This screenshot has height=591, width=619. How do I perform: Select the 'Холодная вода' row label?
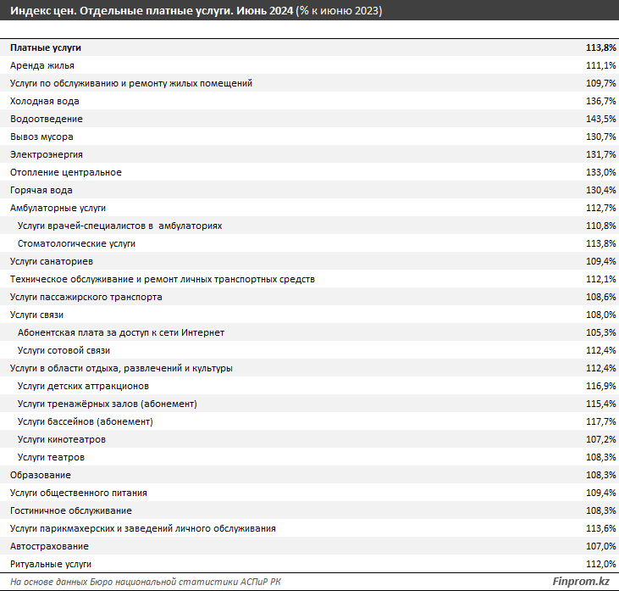[45, 101]
